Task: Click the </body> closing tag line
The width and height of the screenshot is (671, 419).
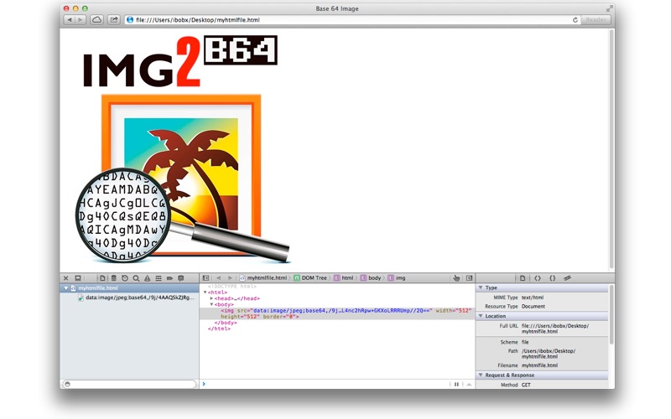Action: pos(226,323)
